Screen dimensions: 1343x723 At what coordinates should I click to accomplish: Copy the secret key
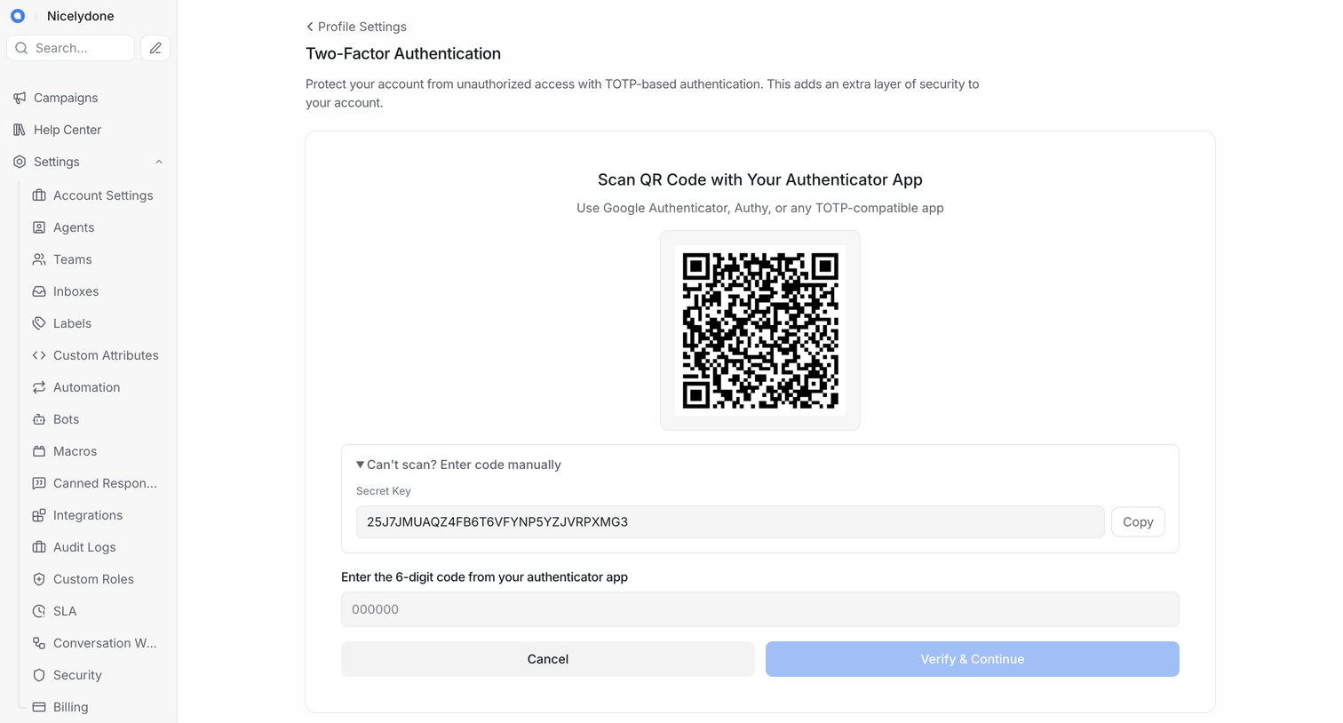coord(1138,522)
